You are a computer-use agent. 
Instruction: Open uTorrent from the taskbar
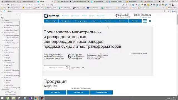click(x=8, y=98)
